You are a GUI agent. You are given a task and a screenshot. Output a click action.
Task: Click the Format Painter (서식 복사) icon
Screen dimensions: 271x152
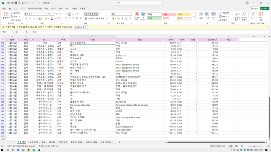[12, 20]
